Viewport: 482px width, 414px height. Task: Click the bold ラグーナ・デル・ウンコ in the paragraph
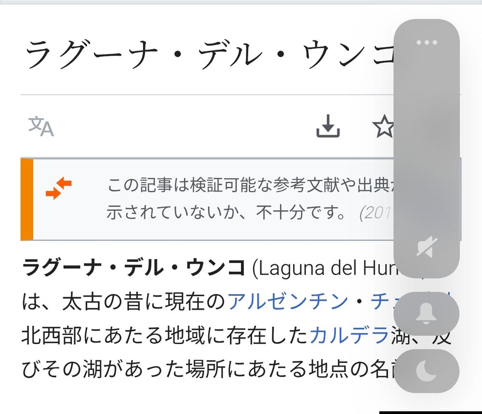[x=134, y=267]
